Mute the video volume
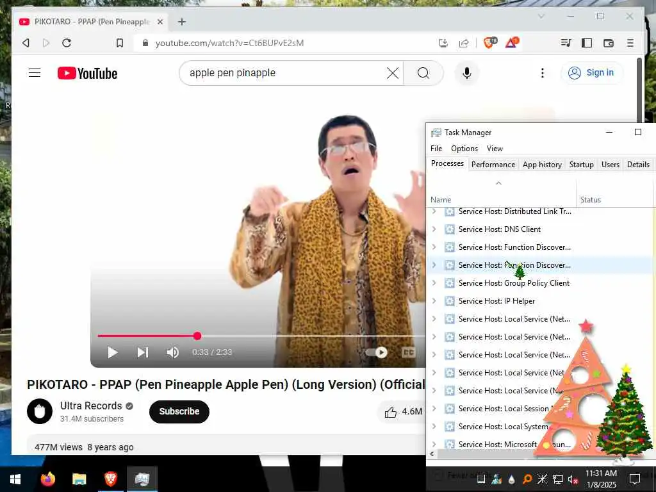The width and height of the screenshot is (656, 492). (x=173, y=352)
